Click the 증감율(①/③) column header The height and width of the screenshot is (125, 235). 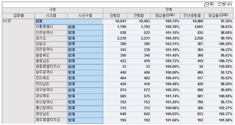pyautogui.click(x=218, y=15)
